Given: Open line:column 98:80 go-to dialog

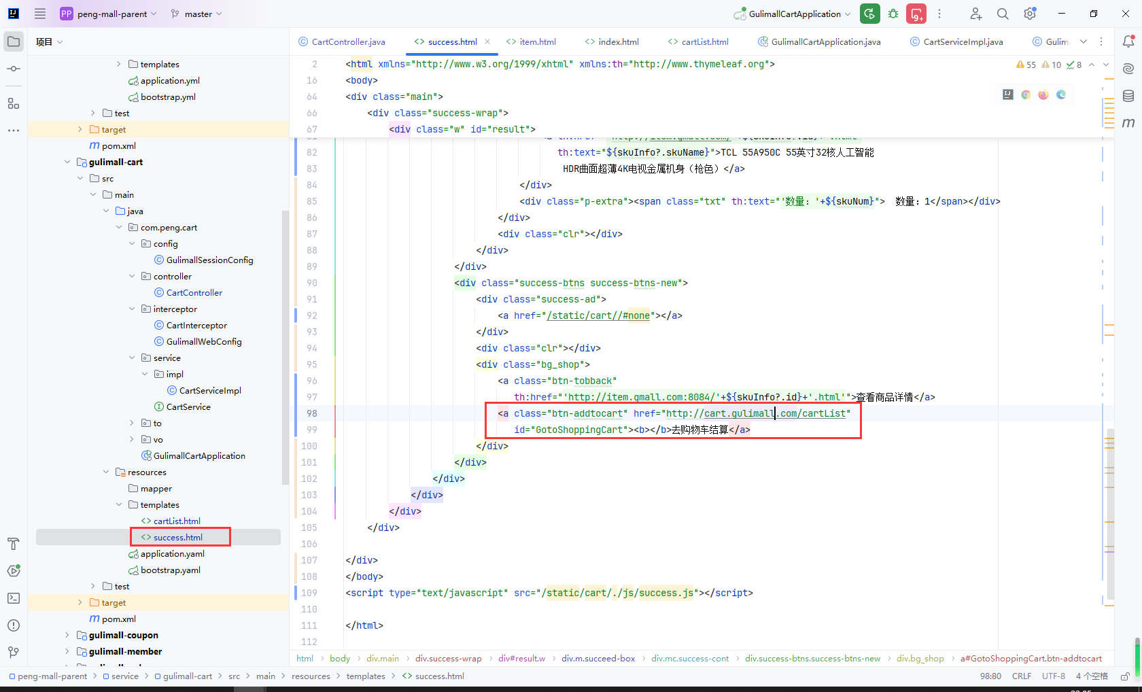Looking at the screenshot, I should coord(990,676).
